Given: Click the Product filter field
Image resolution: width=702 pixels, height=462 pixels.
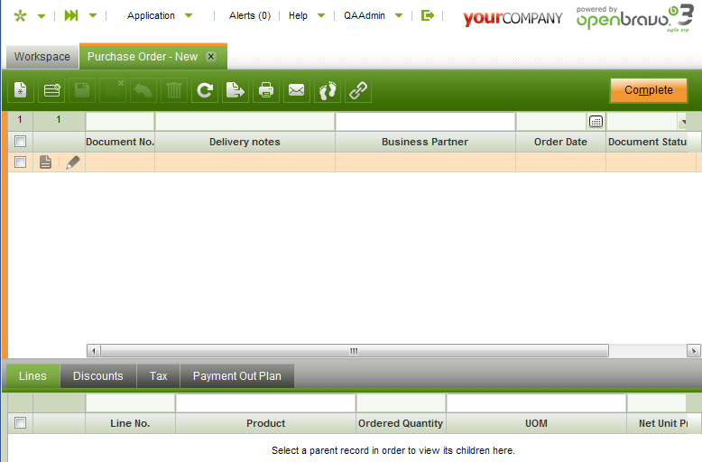Looking at the screenshot, I should tap(266, 403).
